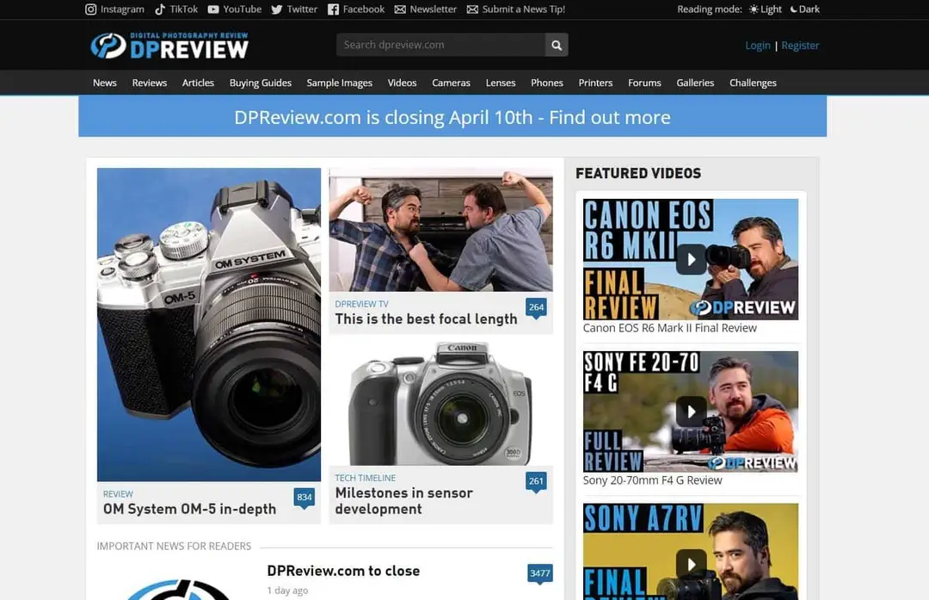Open Canon EOS R6 Mark II Final Review caption
Screen dimensions: 929x600
pyautogui.click(x=669, y=328)
